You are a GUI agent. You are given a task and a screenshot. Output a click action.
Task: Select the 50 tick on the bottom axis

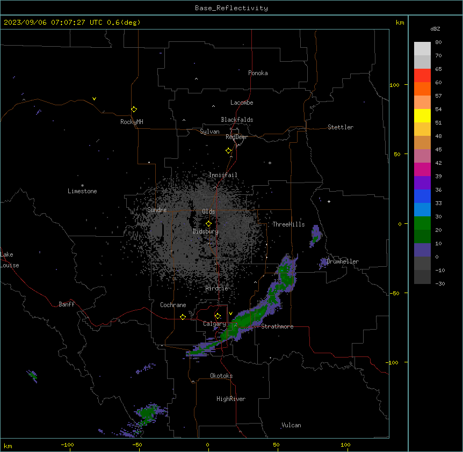(276, 444)
